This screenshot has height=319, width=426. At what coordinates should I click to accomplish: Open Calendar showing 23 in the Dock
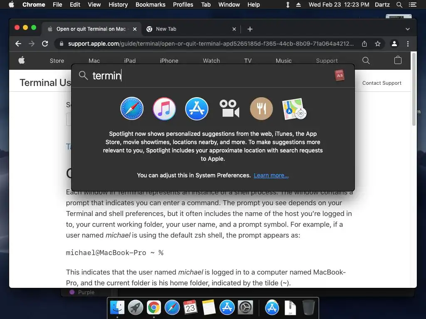[190, 307]
